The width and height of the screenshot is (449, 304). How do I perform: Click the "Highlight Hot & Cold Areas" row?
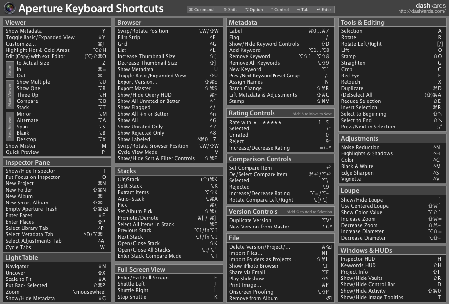pyautogui.click(x=56, y=50)
